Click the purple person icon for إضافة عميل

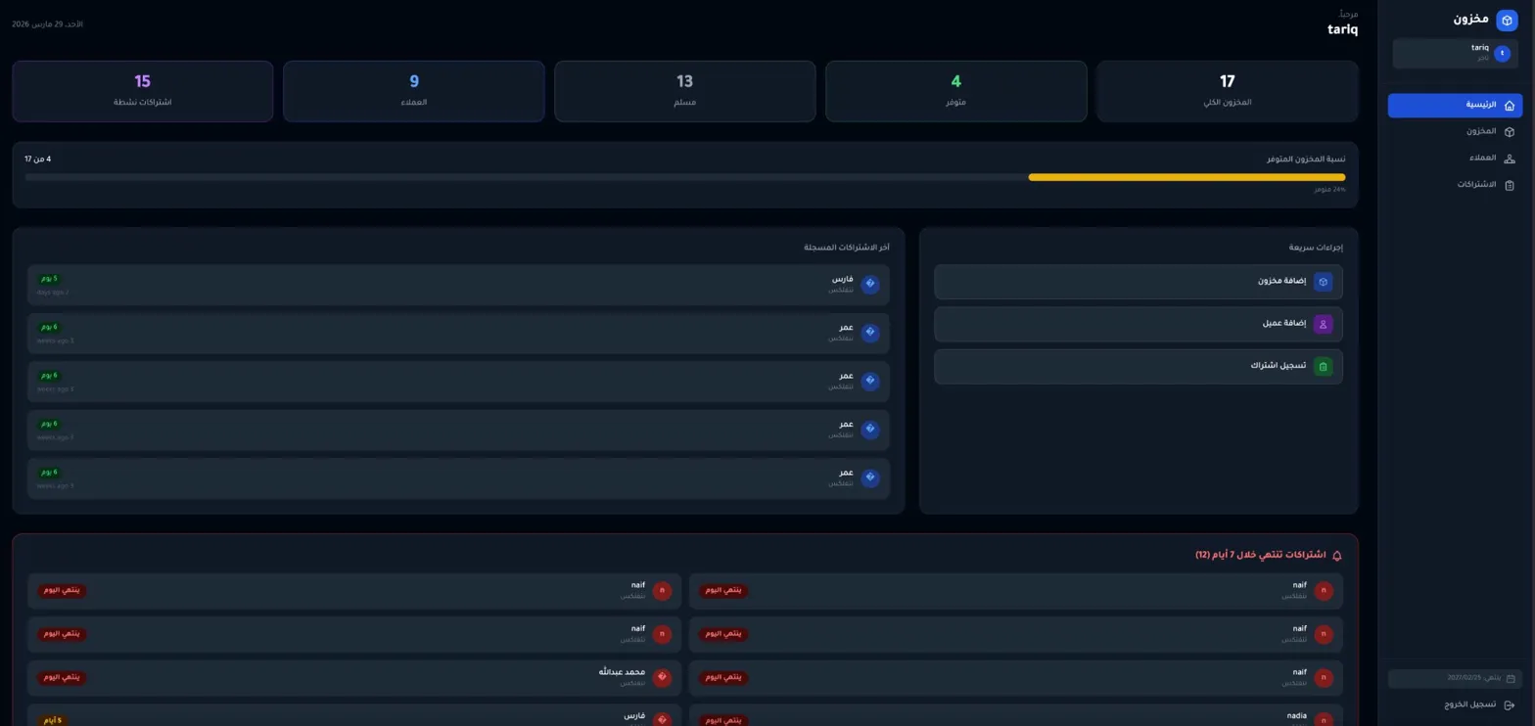click(1324, 324)
